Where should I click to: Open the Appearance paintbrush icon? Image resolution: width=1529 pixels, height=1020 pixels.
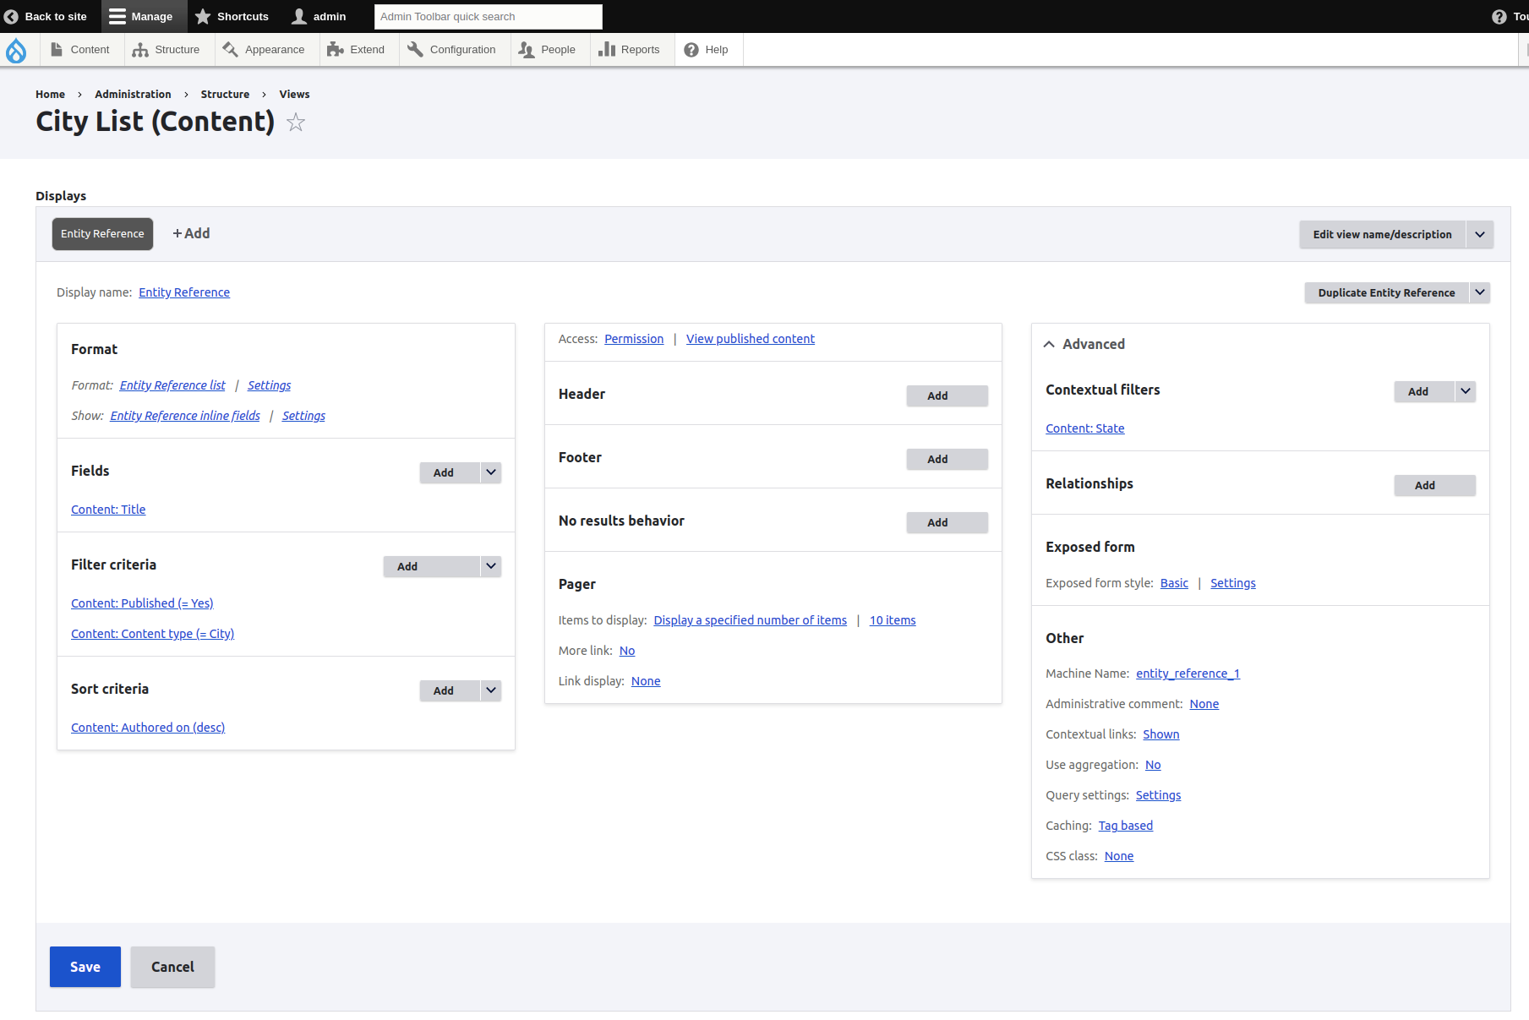pyautogui.click(x=228, y=49)
